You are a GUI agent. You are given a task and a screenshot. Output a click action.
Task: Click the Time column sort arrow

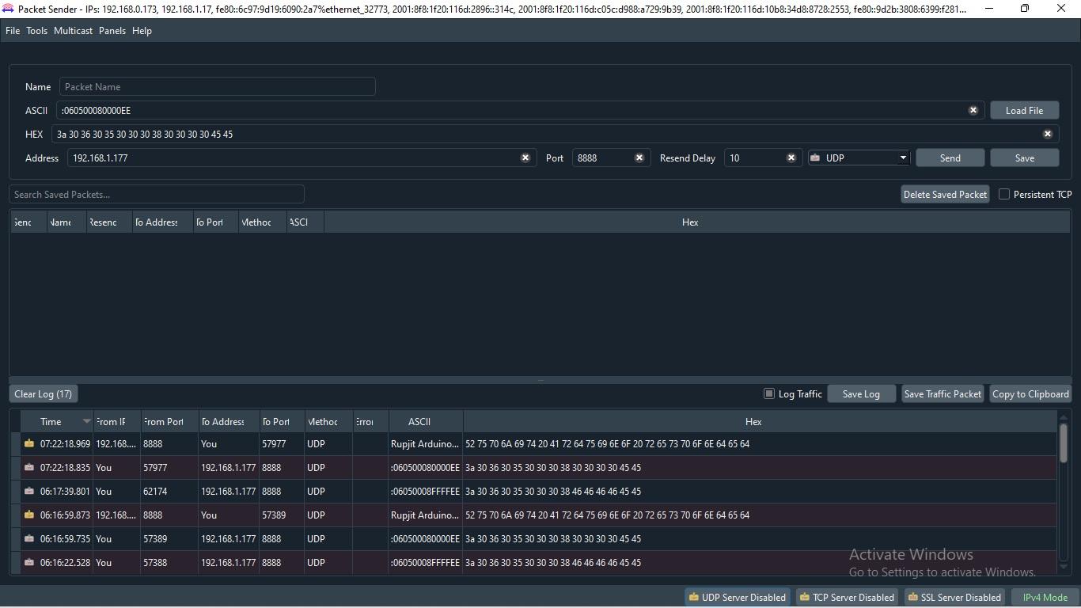point(85,421)
